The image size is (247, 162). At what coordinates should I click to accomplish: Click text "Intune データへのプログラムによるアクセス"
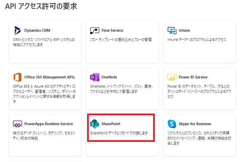[197, 40]
